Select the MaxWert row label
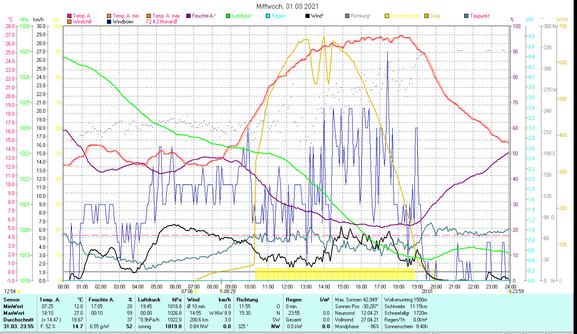 pyautogui.click(x=14, y=313)
